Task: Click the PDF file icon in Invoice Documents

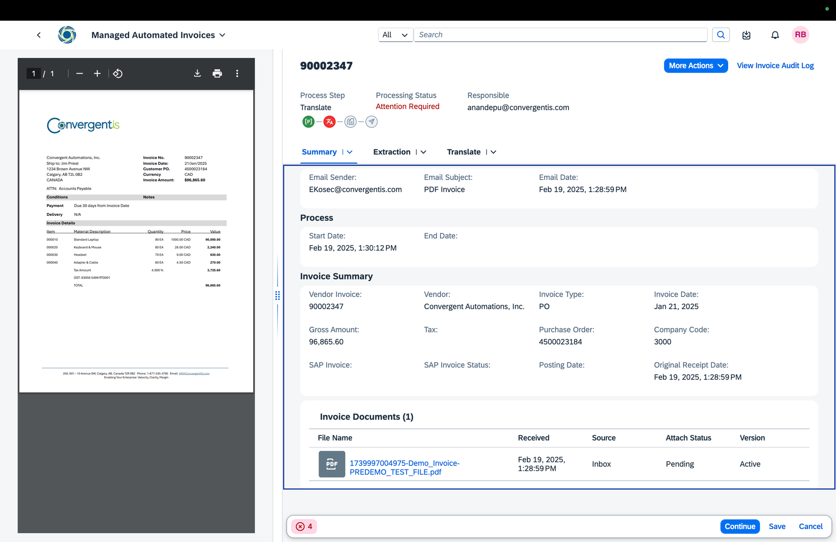Action: [x=332, y=464]
